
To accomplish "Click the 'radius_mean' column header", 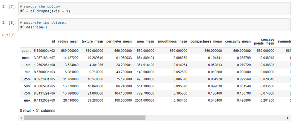I will pyautogui.click(x=68, y=41).
